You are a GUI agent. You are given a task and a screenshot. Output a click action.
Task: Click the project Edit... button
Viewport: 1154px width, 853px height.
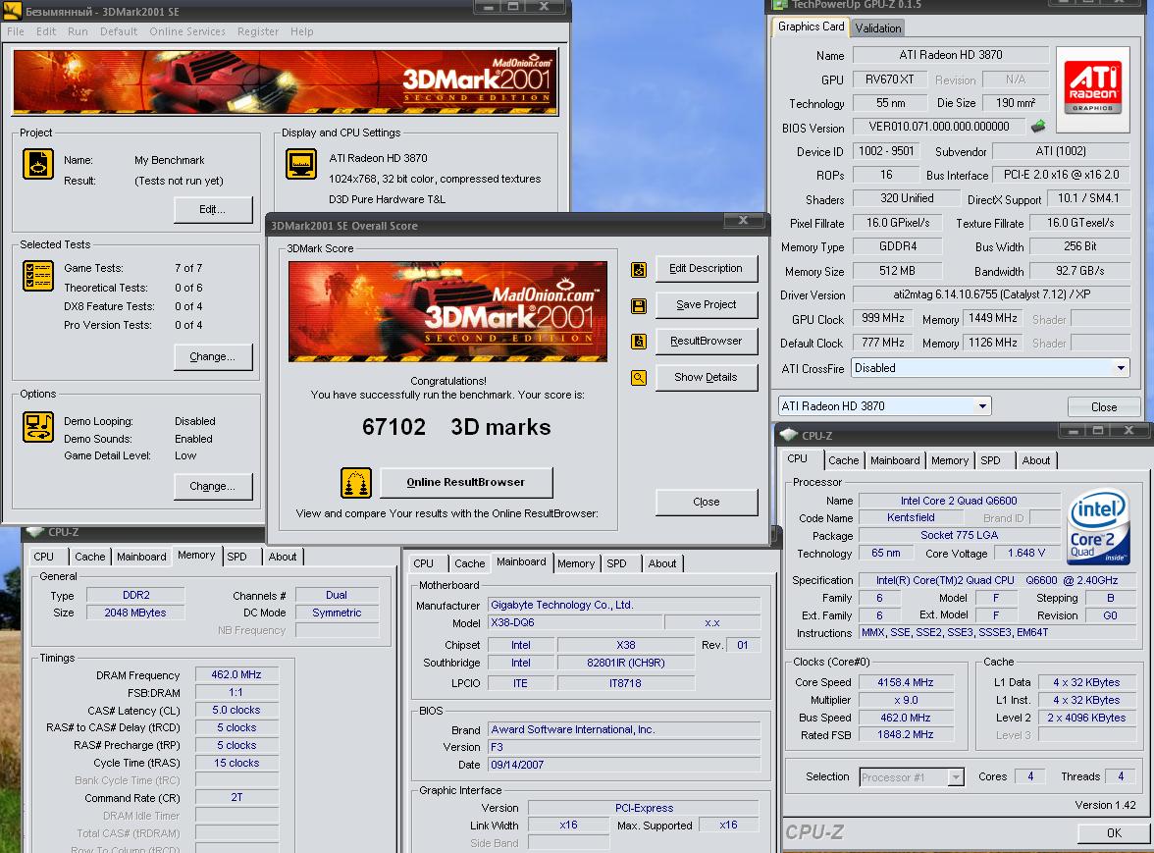coord(213,210)
